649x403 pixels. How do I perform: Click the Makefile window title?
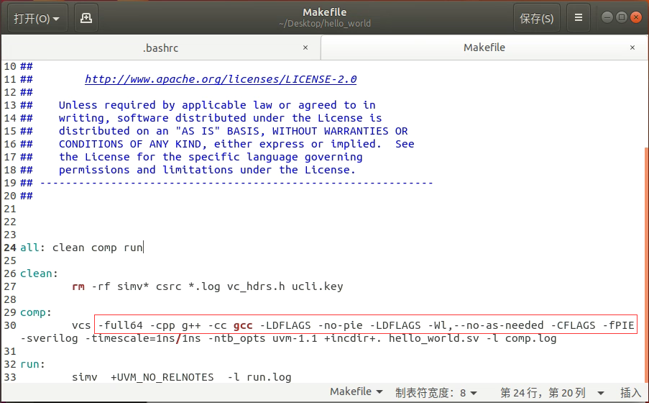point(325,12)
